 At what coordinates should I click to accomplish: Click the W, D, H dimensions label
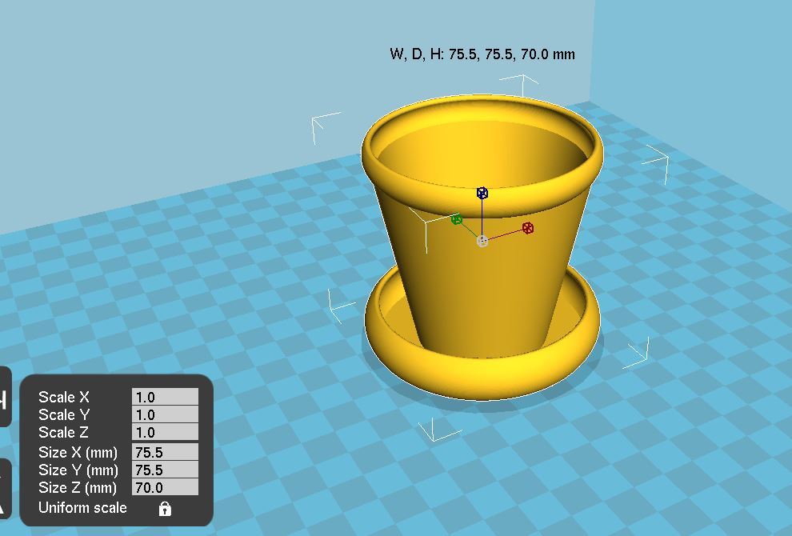(x=482, y=54)
